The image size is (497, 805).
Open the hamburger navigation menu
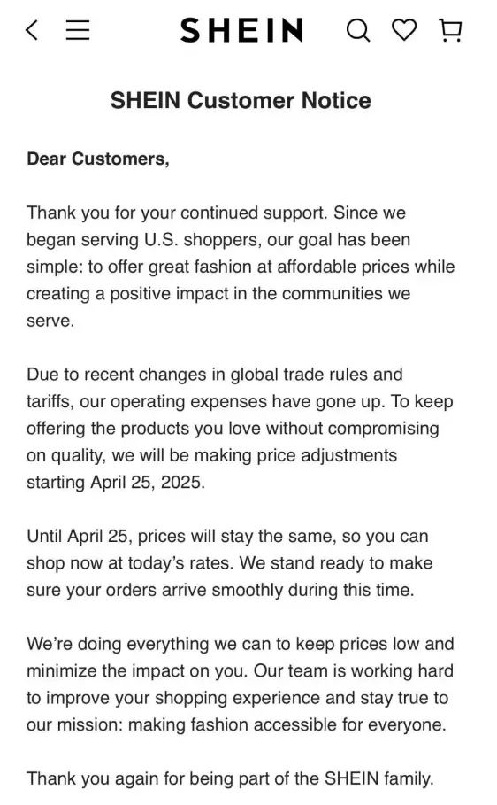tap(78, 30)
